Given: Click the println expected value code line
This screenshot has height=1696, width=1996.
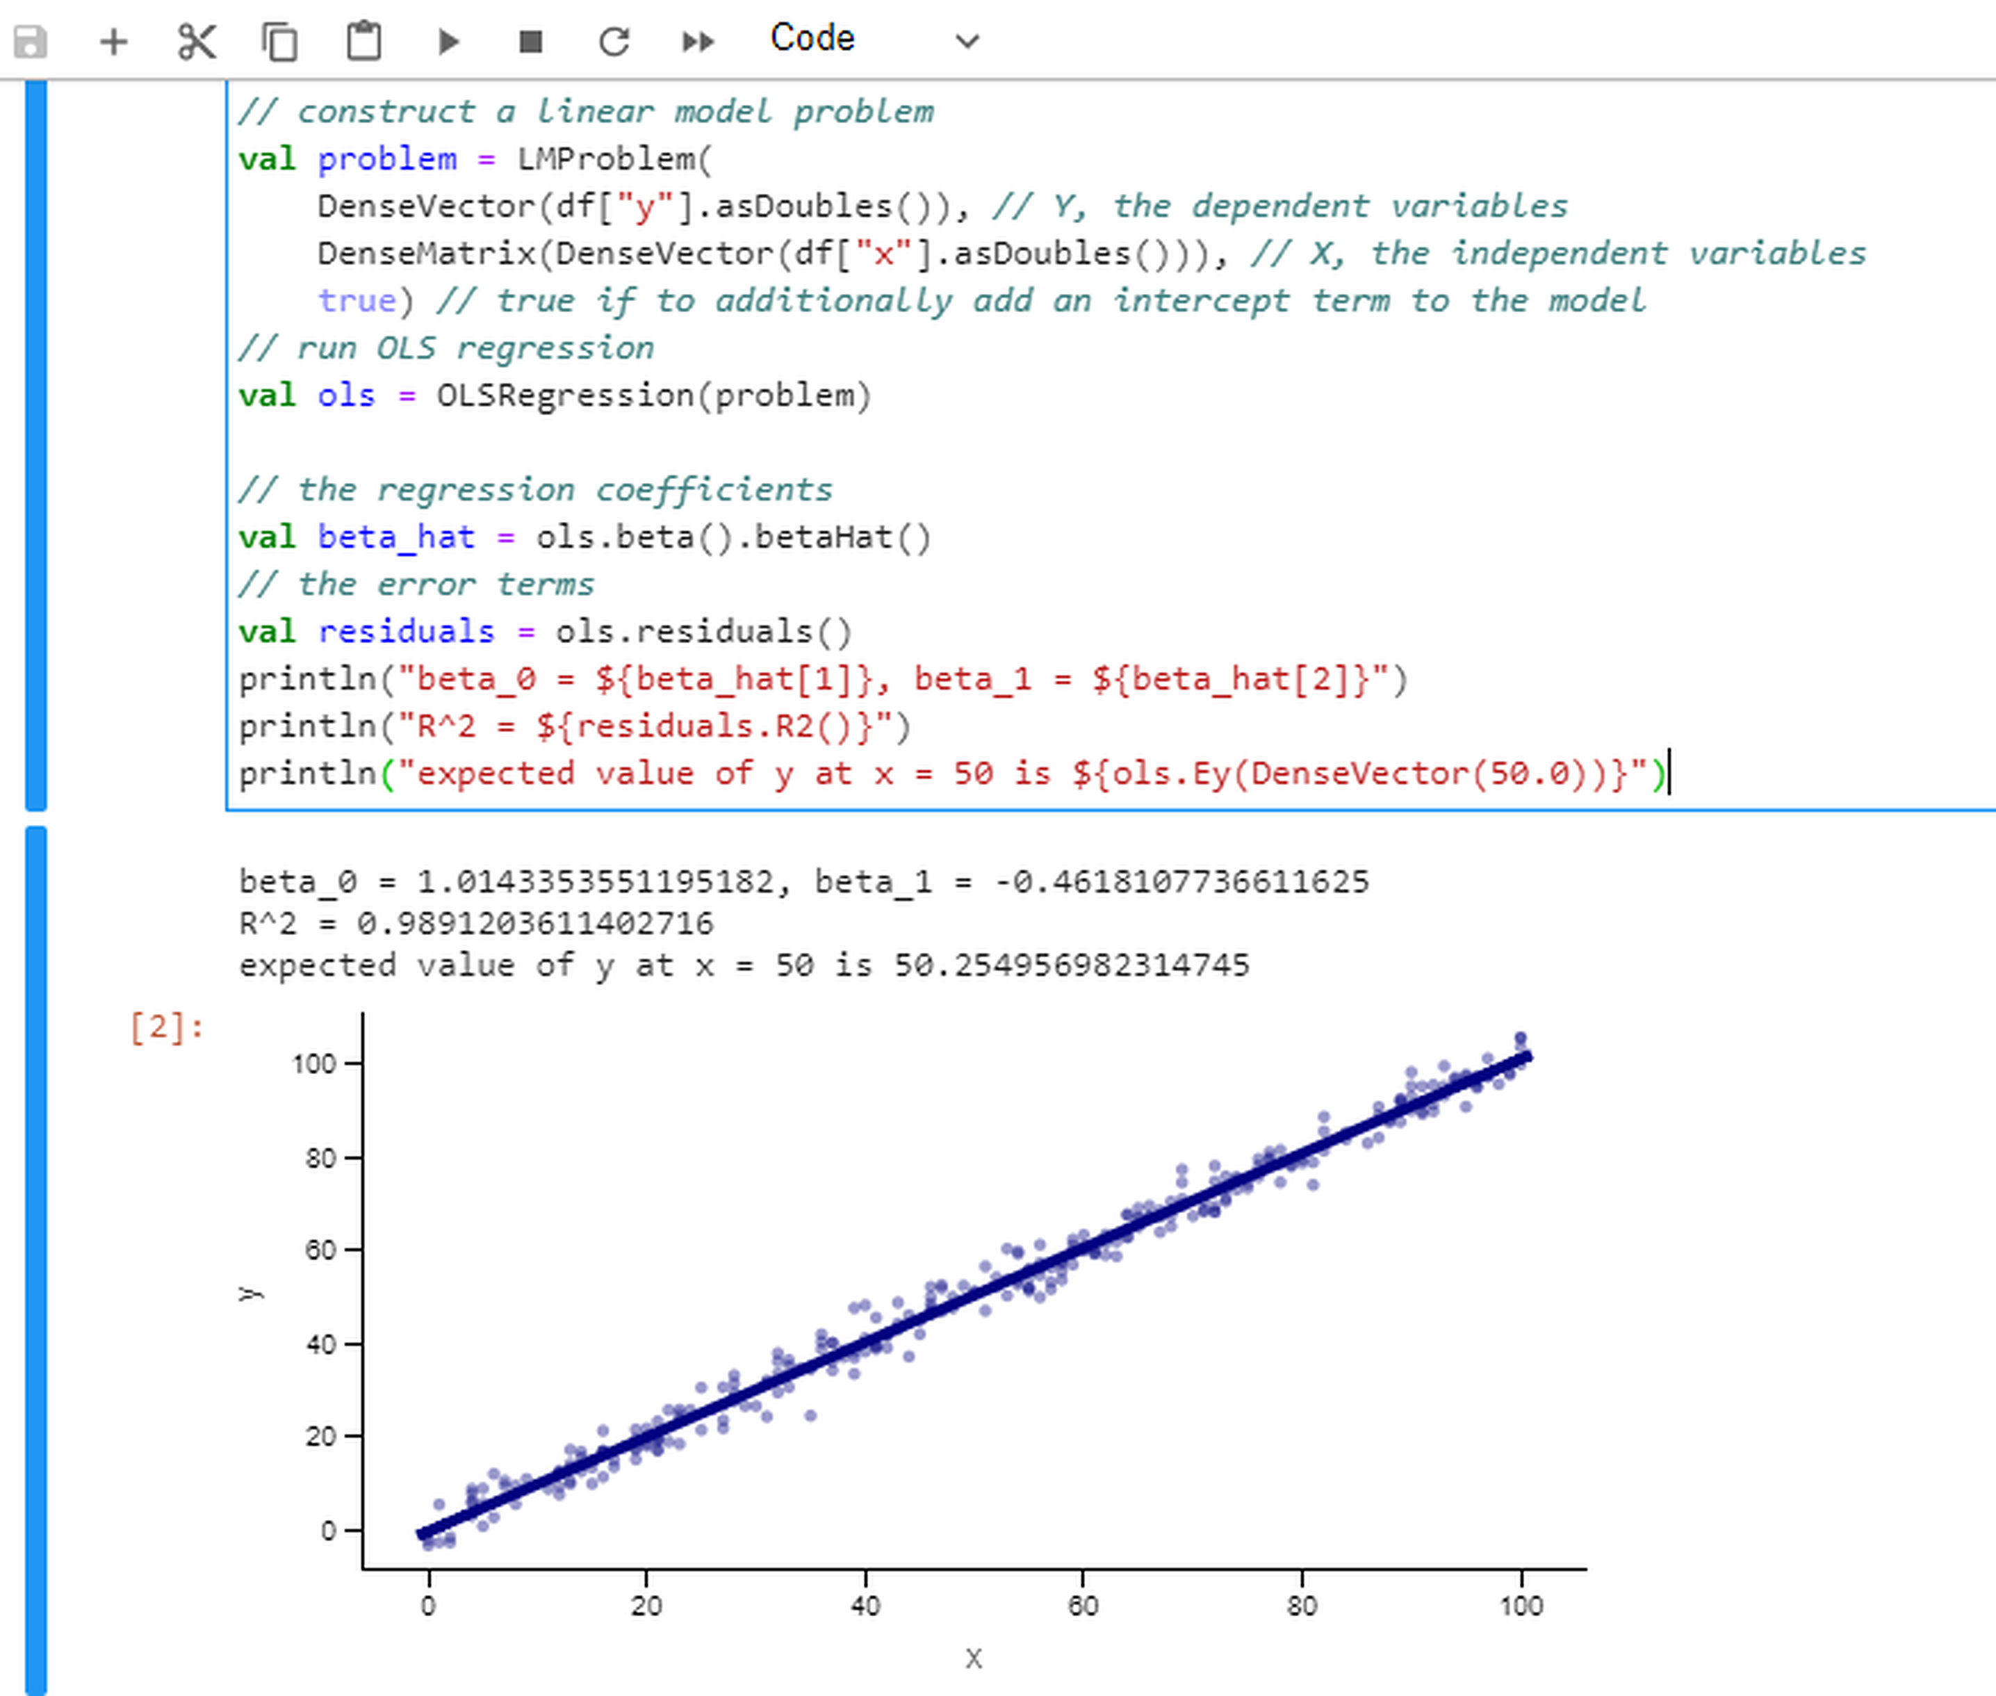Looking at the screenshot, I should (x=952, y=773).
